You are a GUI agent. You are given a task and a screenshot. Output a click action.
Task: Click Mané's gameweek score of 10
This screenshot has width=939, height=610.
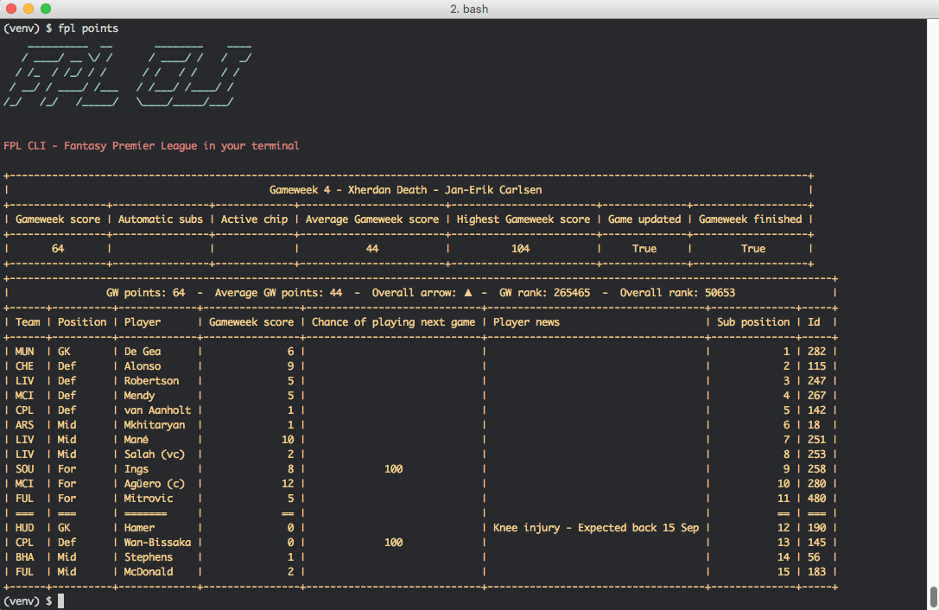coord(288,440)
